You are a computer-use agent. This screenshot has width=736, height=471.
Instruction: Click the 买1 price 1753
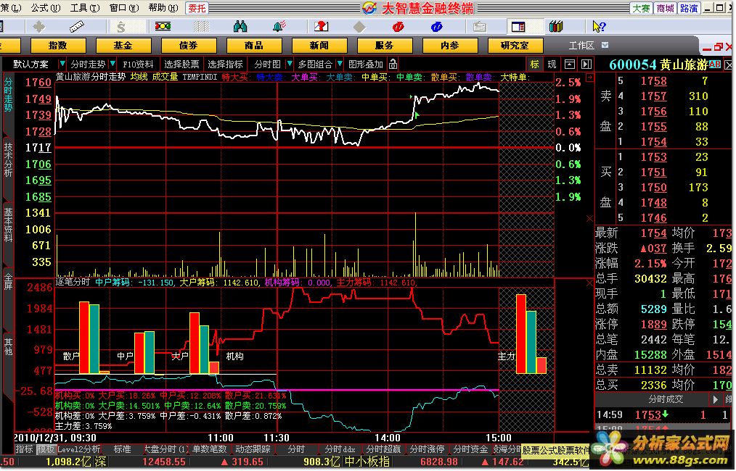tap(653, 157)
